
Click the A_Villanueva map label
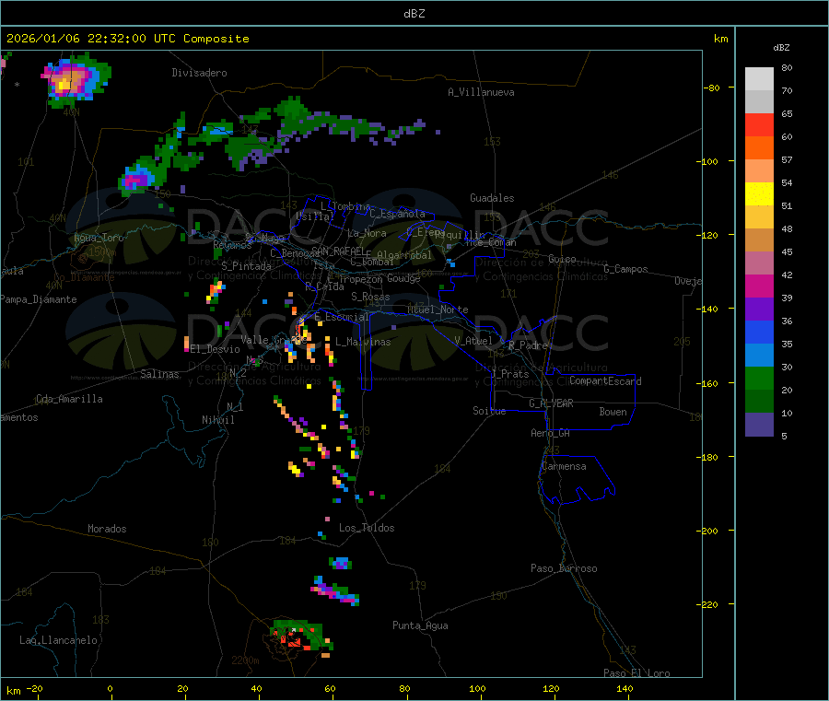click(481, 92)
